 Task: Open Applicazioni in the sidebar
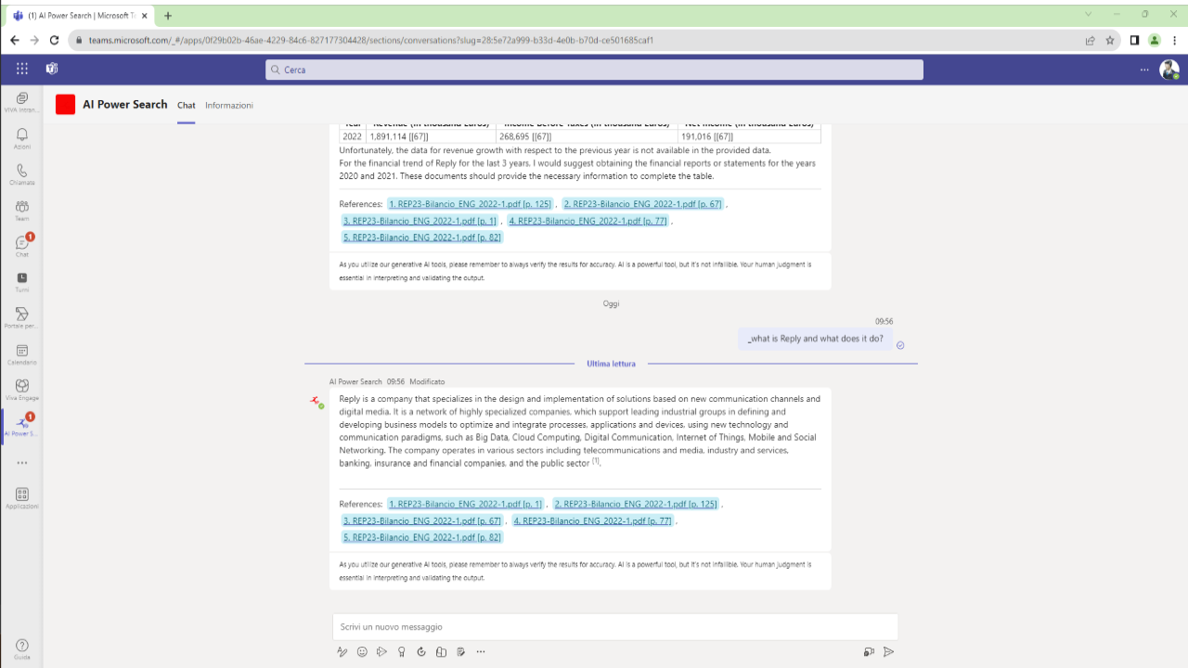(21, 498)
